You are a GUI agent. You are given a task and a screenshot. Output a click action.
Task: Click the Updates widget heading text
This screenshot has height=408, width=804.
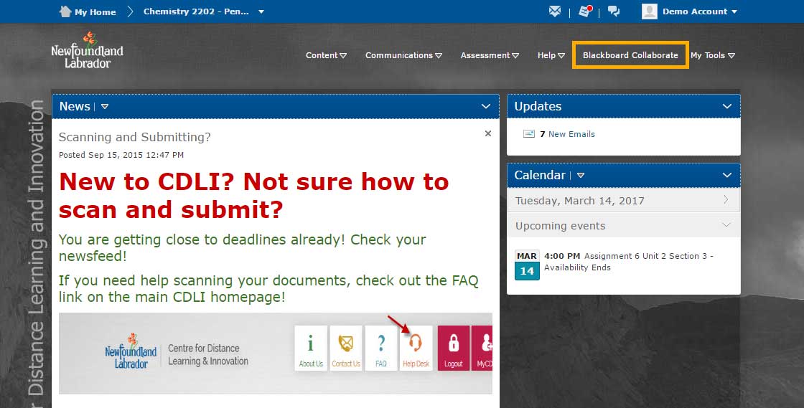538,106
